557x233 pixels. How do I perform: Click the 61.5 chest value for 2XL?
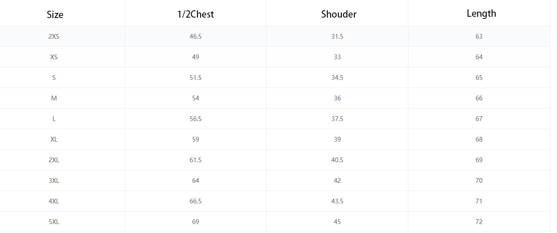click(x=195, y=160)
